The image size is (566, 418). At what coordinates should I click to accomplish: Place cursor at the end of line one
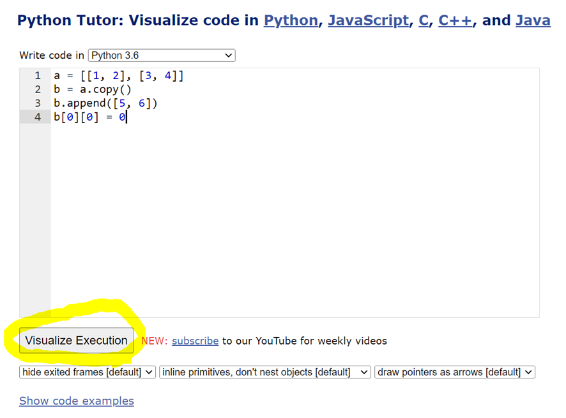[185, 76]
